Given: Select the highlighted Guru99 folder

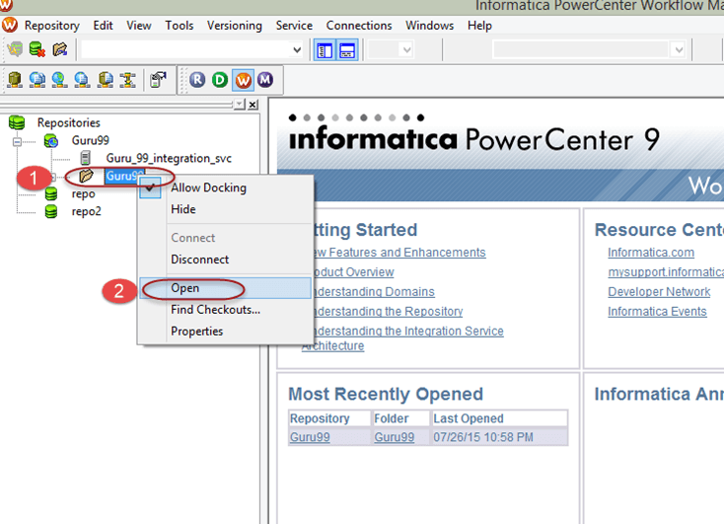Looking at the screenshot, I should (124, 176).
